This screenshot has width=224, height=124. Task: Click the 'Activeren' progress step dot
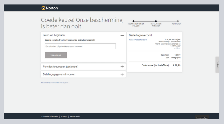click(178, 21)
